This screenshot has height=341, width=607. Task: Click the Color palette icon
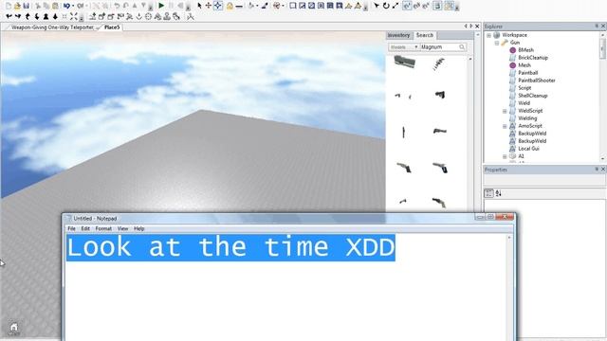pyautogui.click(x=276, y=6)
